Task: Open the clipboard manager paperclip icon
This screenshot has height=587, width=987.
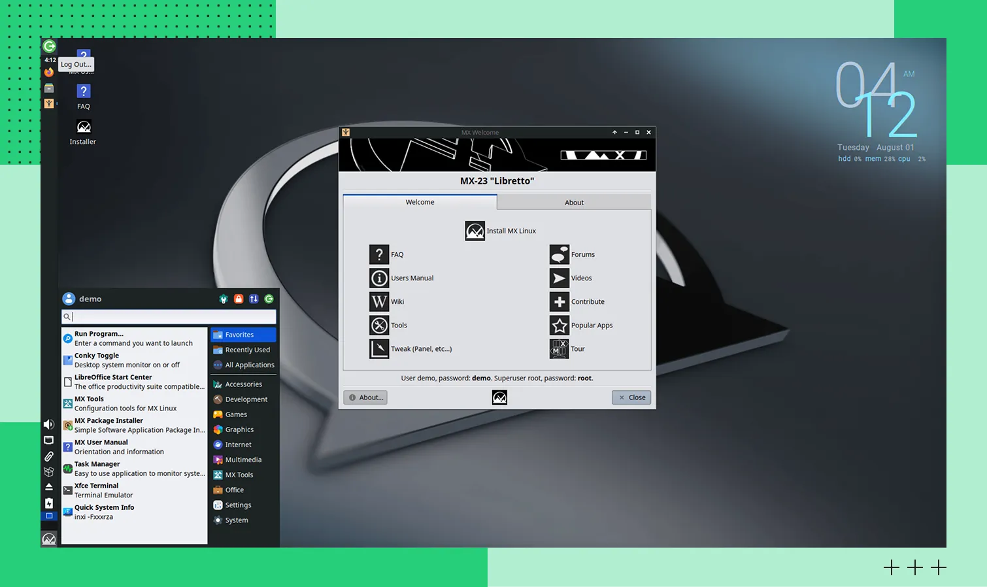Action: (x=49, y=456)
